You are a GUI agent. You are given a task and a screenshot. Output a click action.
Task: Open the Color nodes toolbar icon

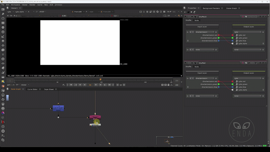(x=3, y=27)
